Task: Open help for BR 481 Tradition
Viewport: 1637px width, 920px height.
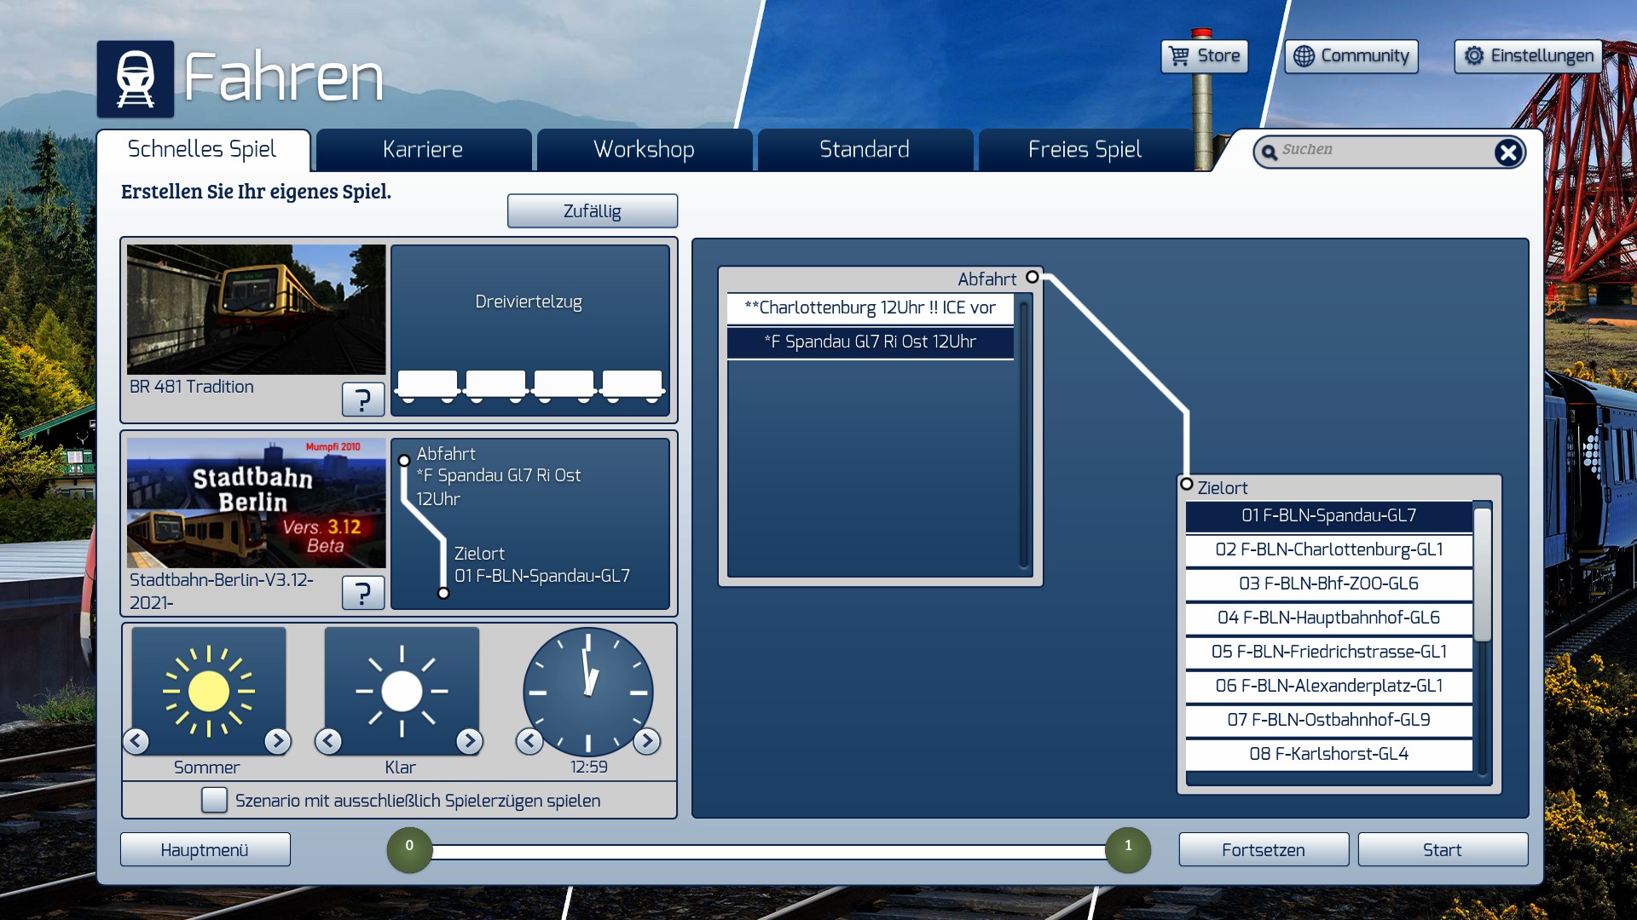Action: (362, 399)
